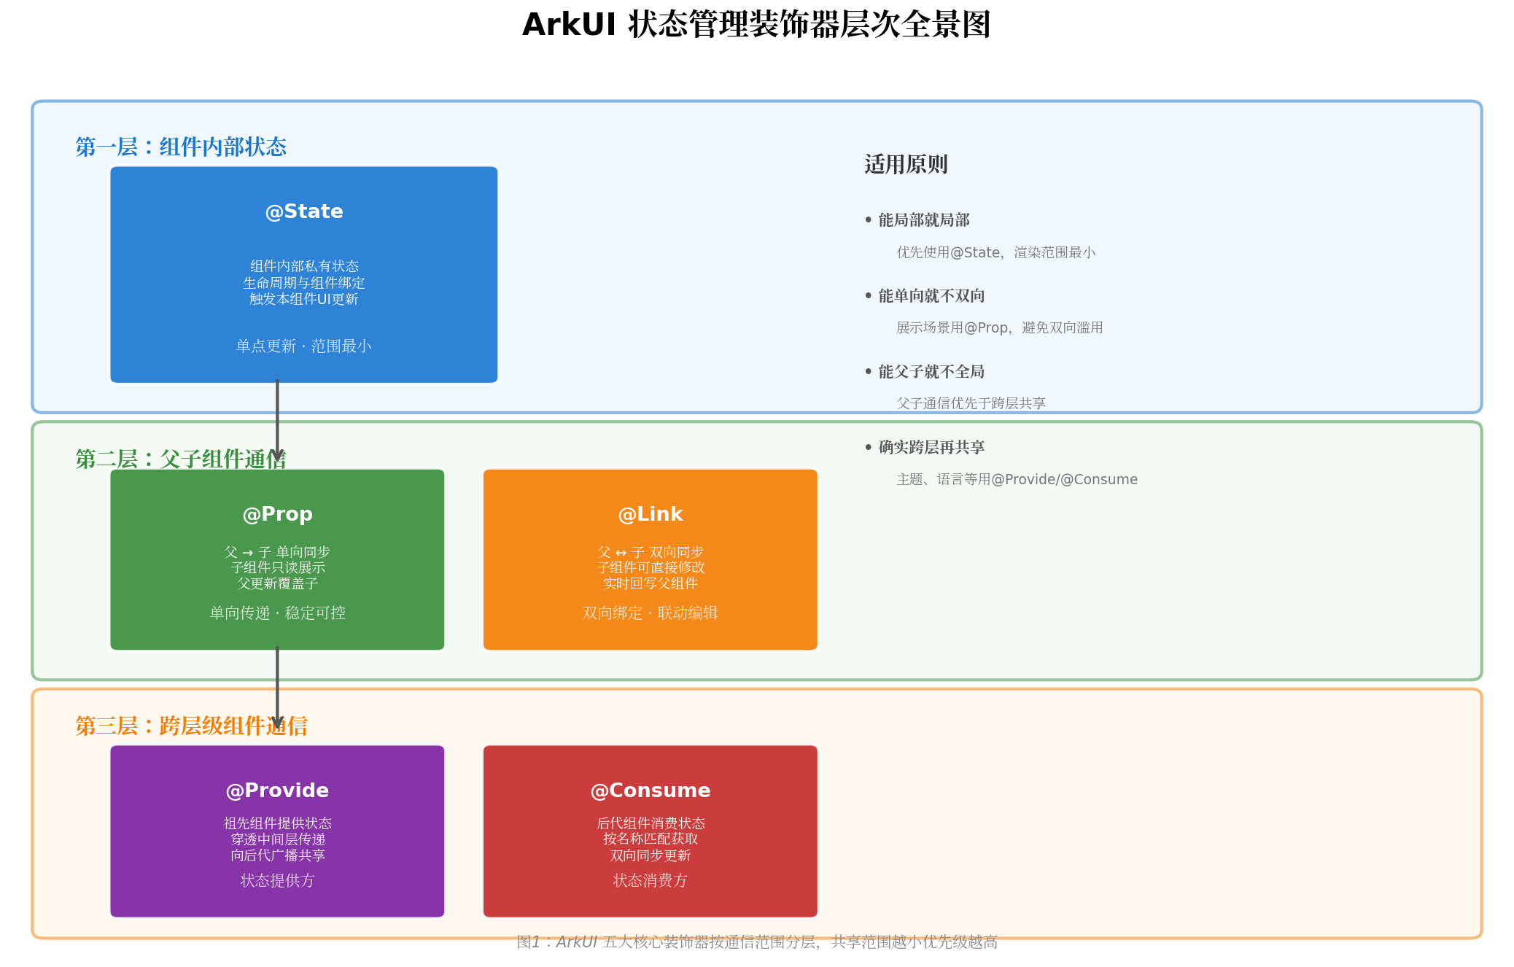Click the text "向后代广播共享"
Image resolution: width=1514 pixels, height=967 pixels.
(x=277, y=855)
